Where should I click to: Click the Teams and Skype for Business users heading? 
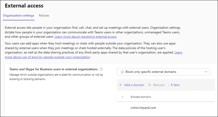(x=53, y=69)
